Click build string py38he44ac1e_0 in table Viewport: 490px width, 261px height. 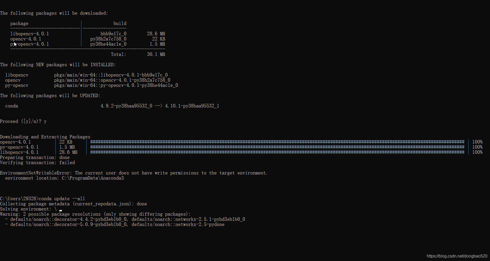pyautogui.click(x=108, y=44)
